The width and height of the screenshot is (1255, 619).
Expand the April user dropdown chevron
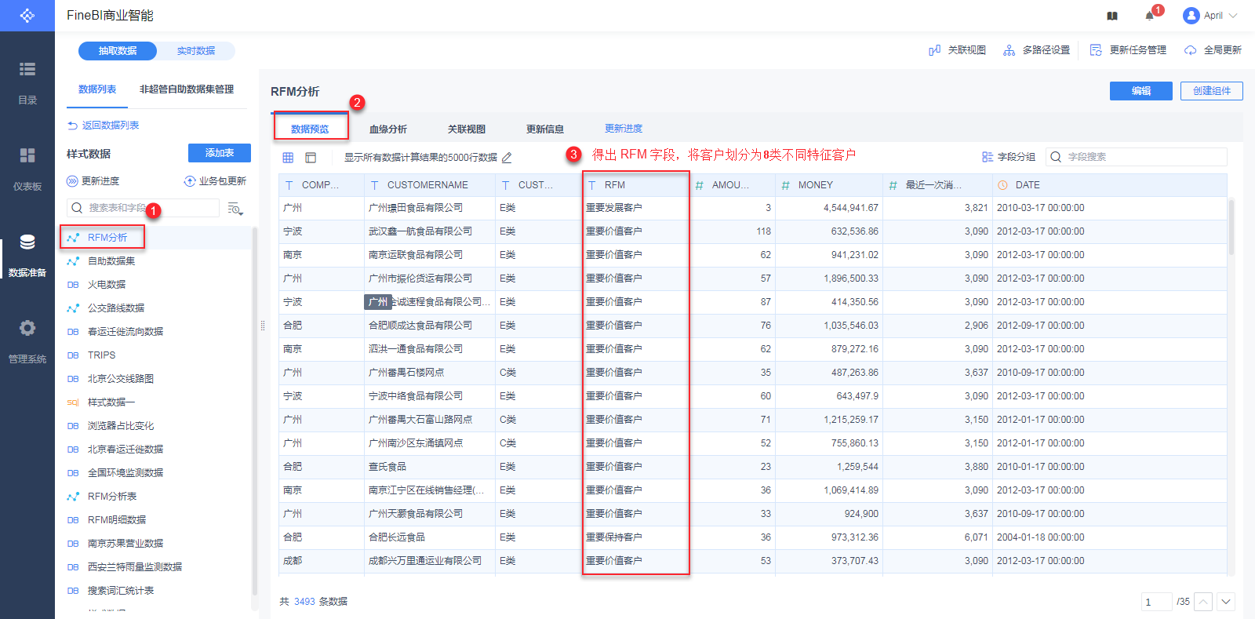1233,16
